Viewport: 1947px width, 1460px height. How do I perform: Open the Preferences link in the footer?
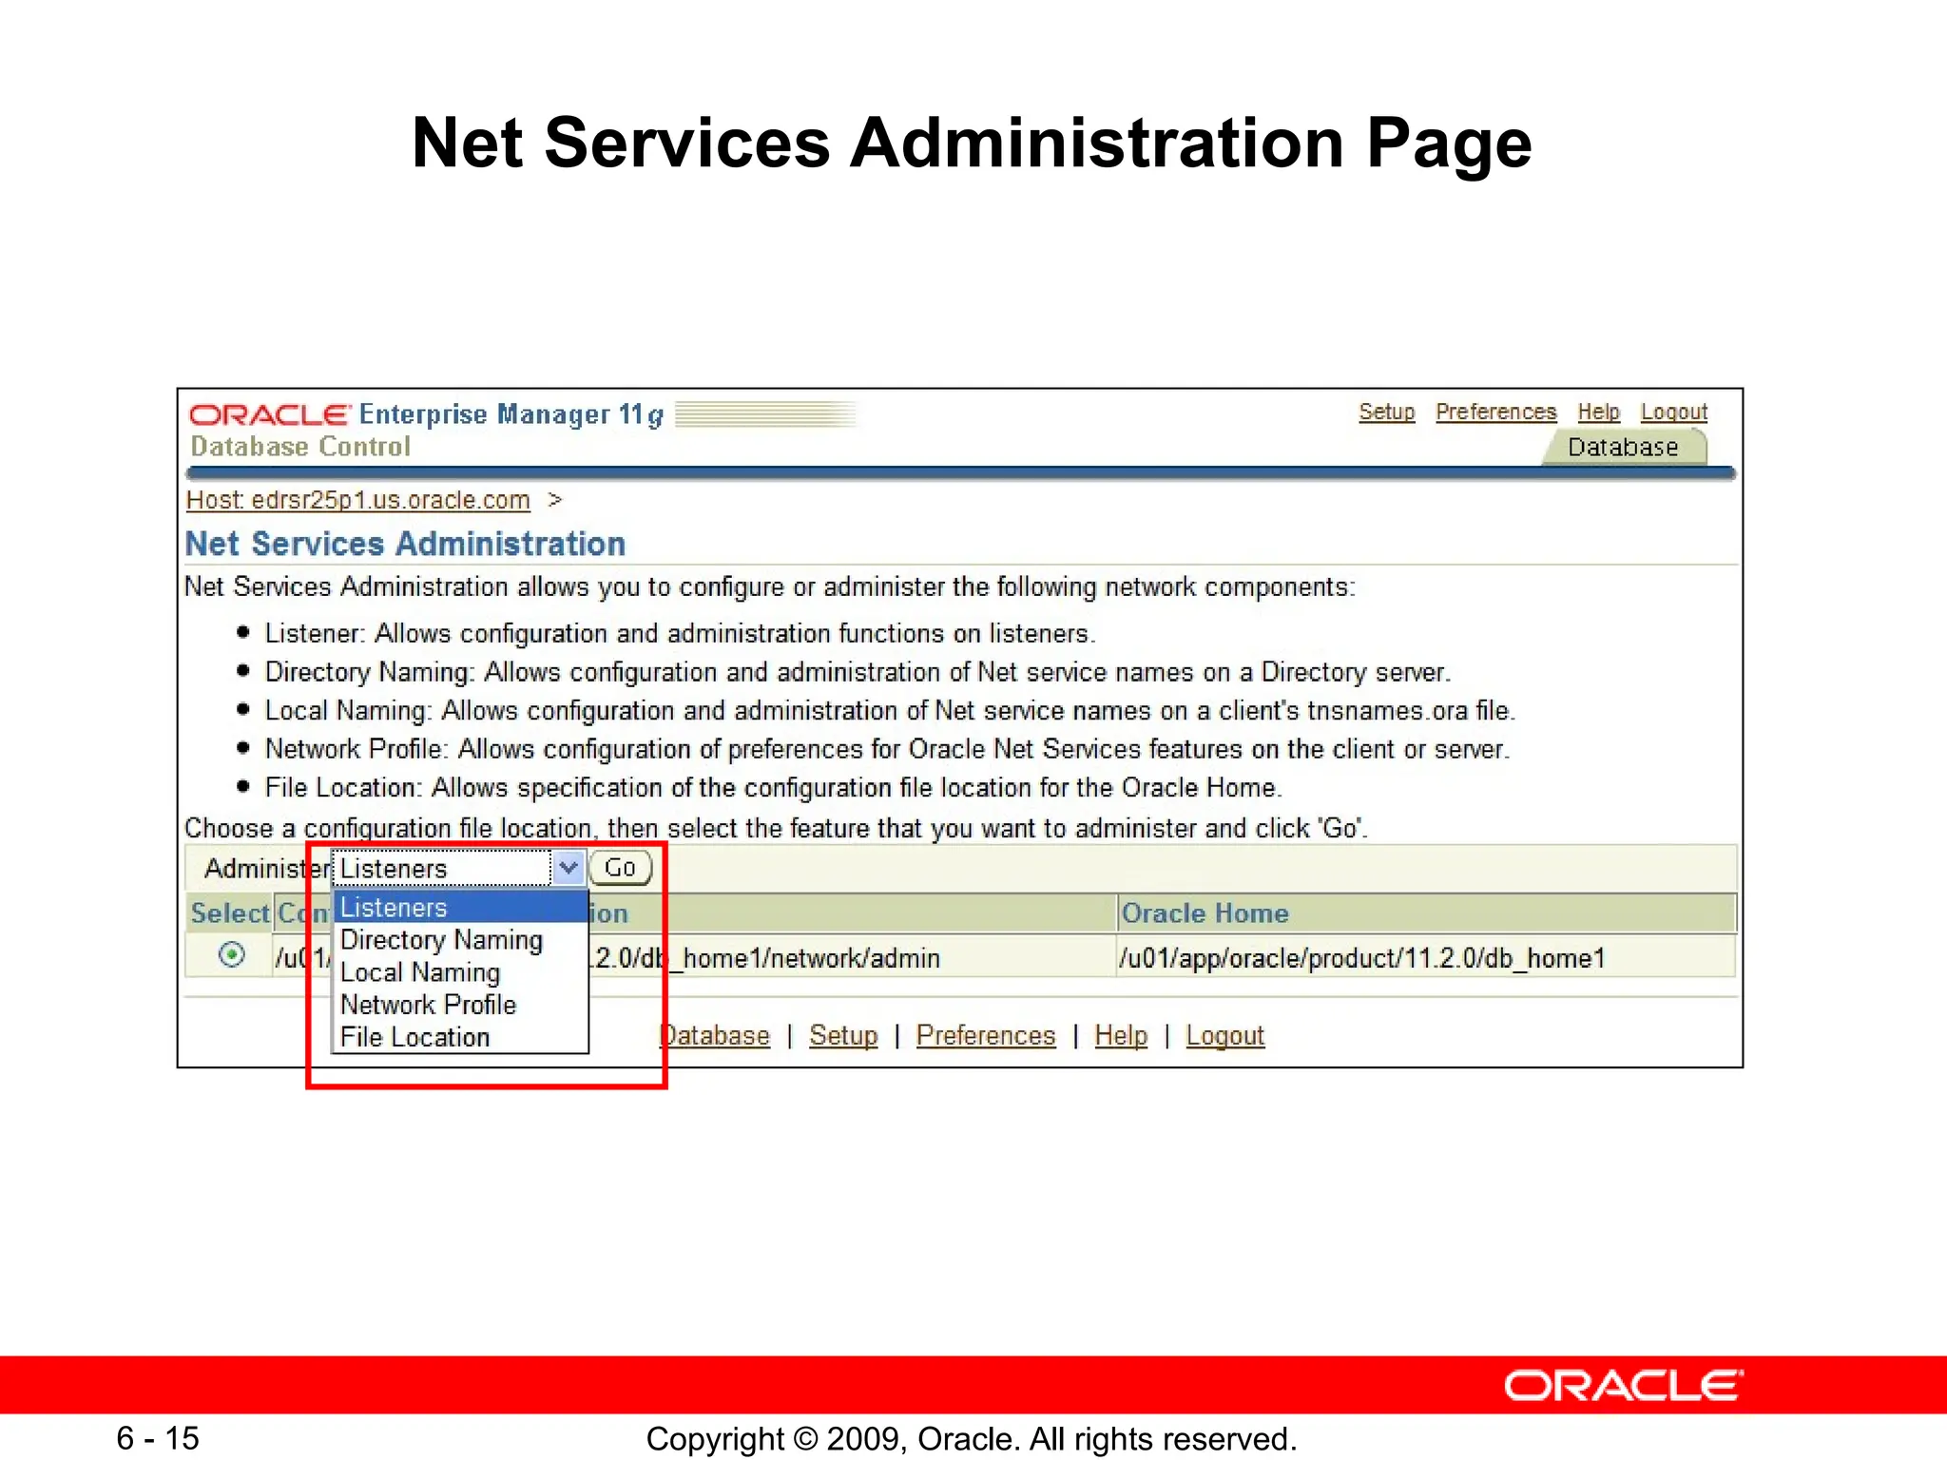click(986, 1036)
